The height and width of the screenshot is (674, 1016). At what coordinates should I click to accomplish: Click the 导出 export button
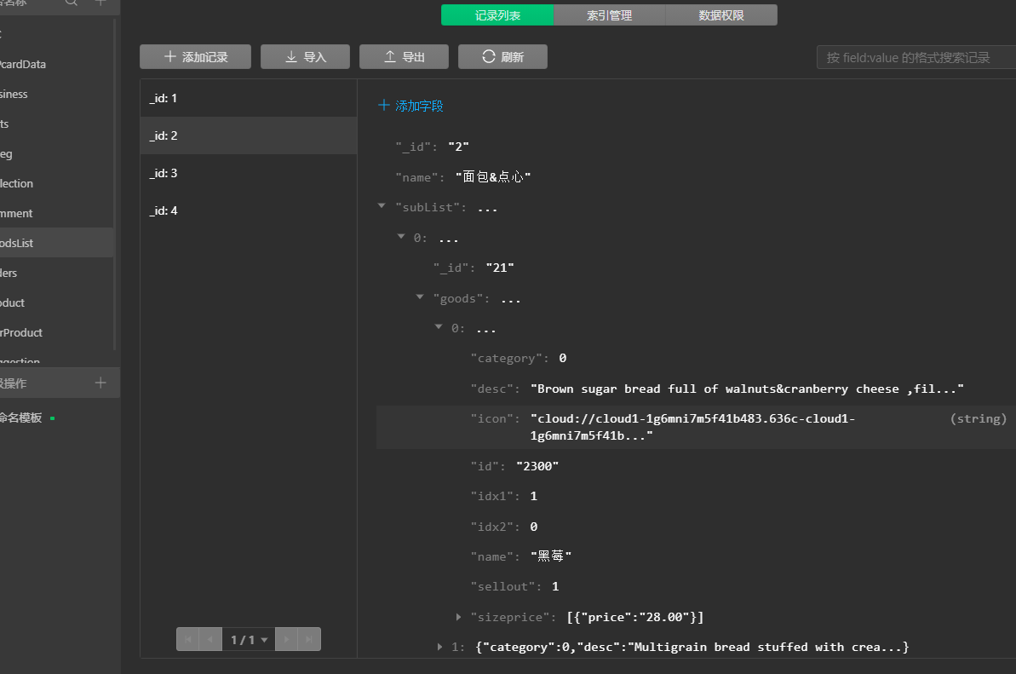[x=404, y=57]
